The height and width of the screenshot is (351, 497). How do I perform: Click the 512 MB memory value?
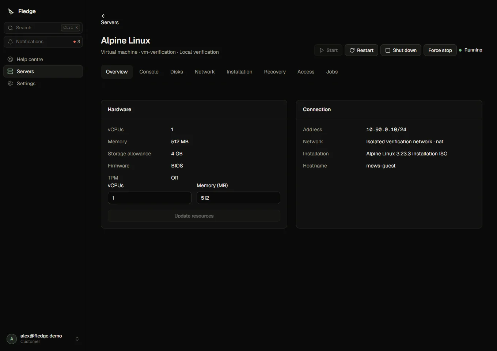pos(180,142)
